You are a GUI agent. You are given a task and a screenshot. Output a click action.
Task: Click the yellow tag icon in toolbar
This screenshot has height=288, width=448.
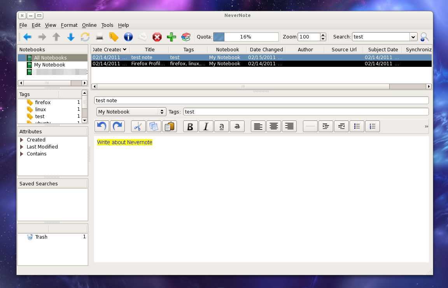pos(114,37)
